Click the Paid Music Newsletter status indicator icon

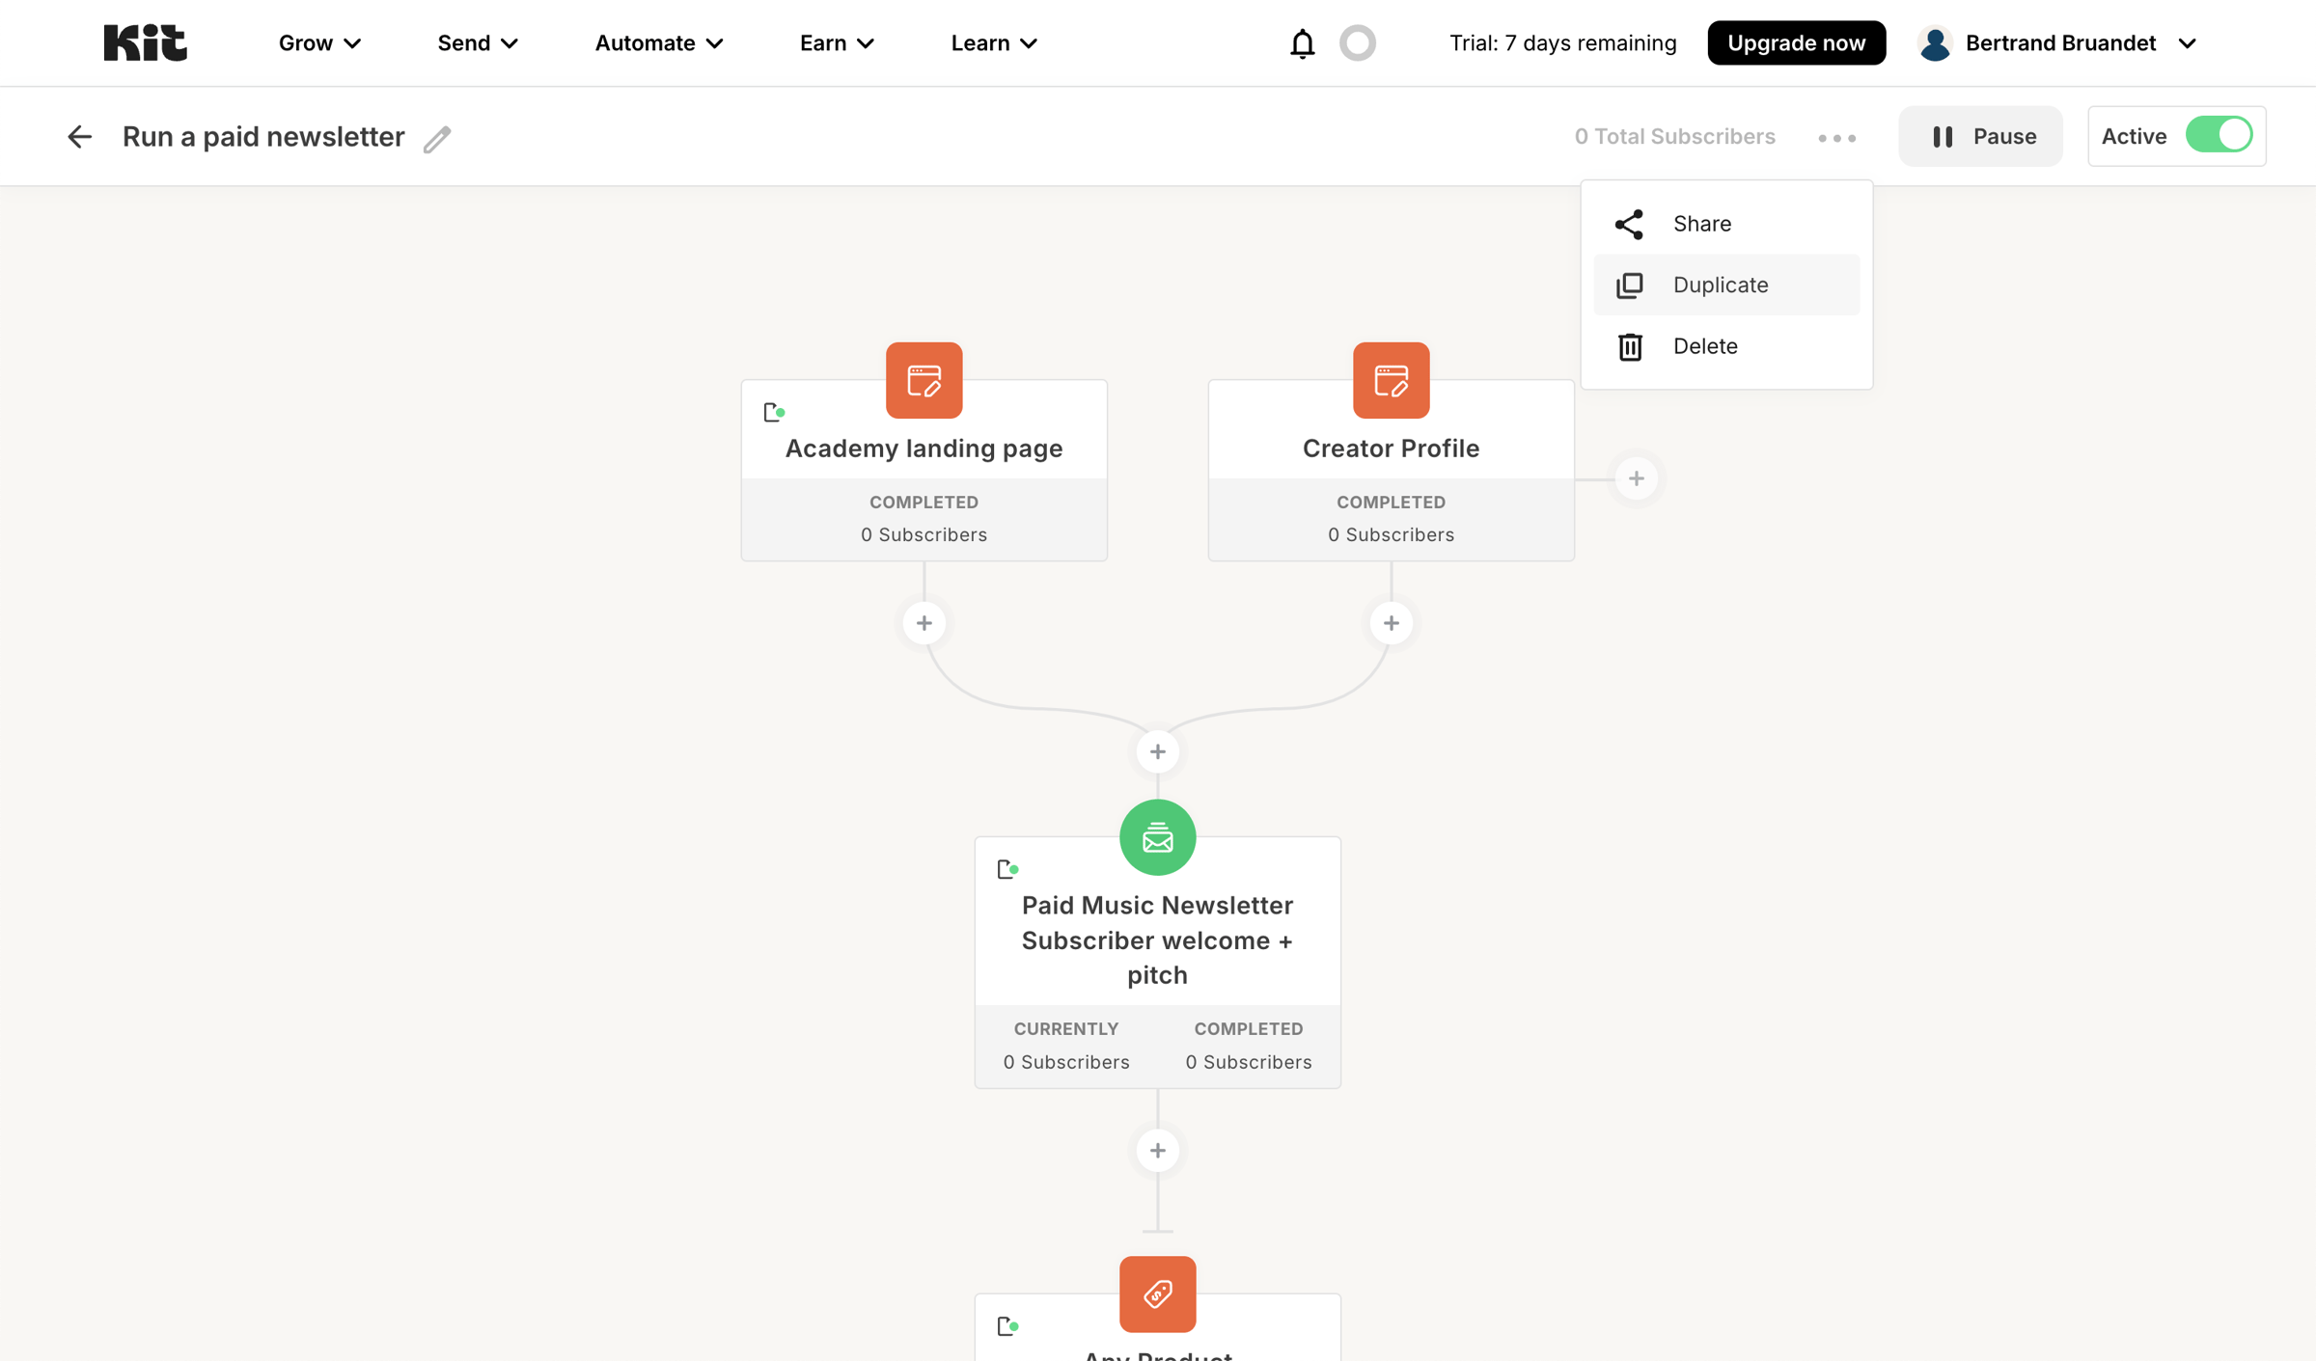pos(1007,869)
